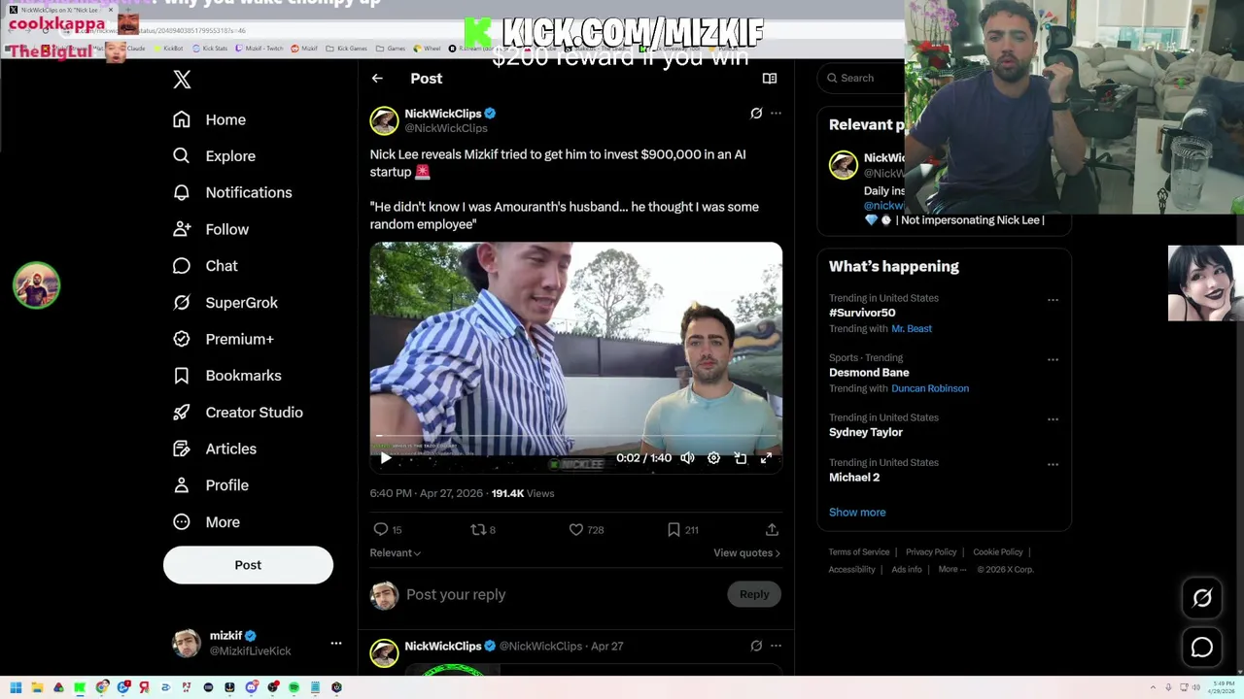This screenshot has height=699, width=1244.
Task: Open File Explorer on taskbar
Action: click(37, 687)
